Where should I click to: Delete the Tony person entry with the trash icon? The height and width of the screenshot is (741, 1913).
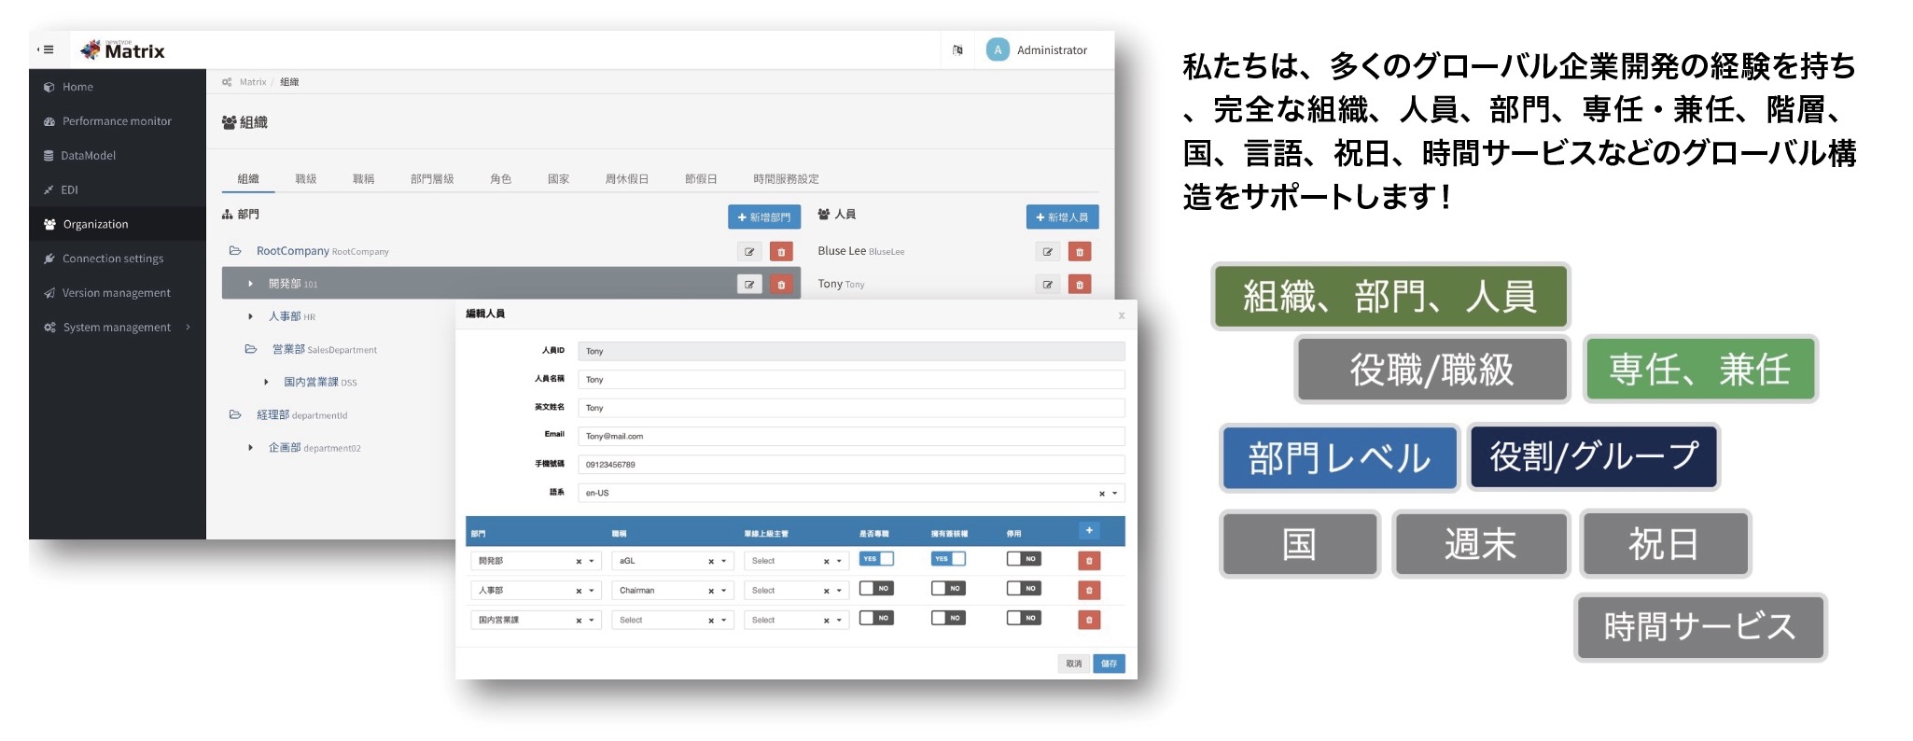(1080, 285)
